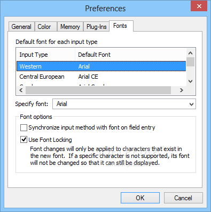
Task: Click the vertical scrollbar thumb
Action: point(191,62)
